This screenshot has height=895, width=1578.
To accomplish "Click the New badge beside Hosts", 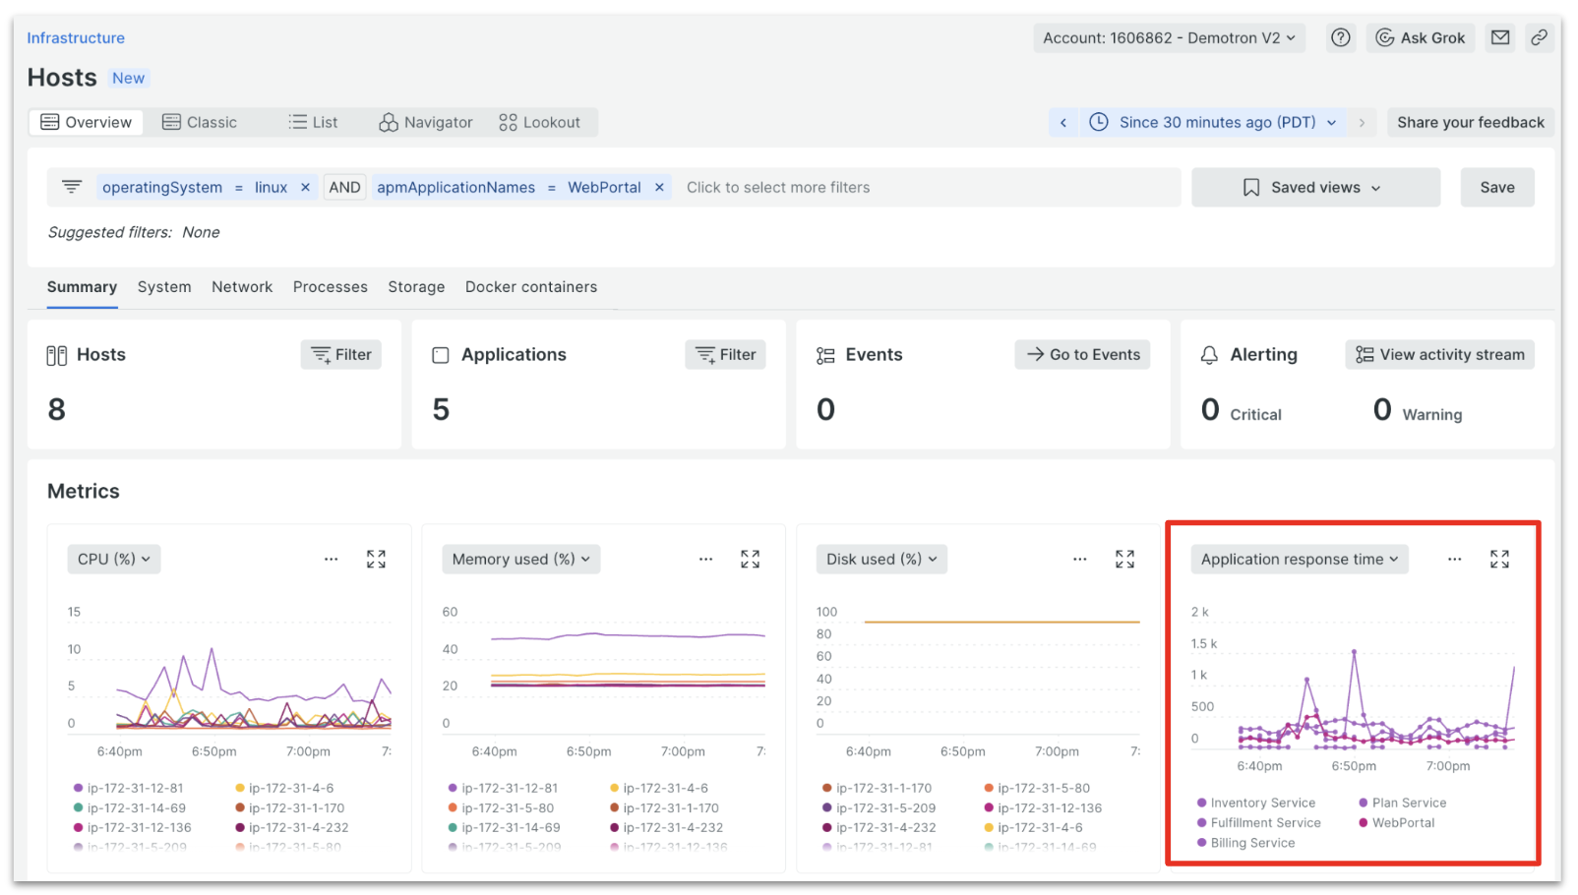I will (x=128, y=79).
